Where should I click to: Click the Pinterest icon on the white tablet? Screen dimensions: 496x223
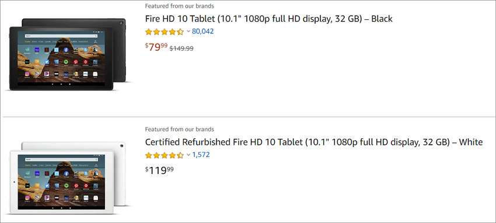(x=76, y=186)
